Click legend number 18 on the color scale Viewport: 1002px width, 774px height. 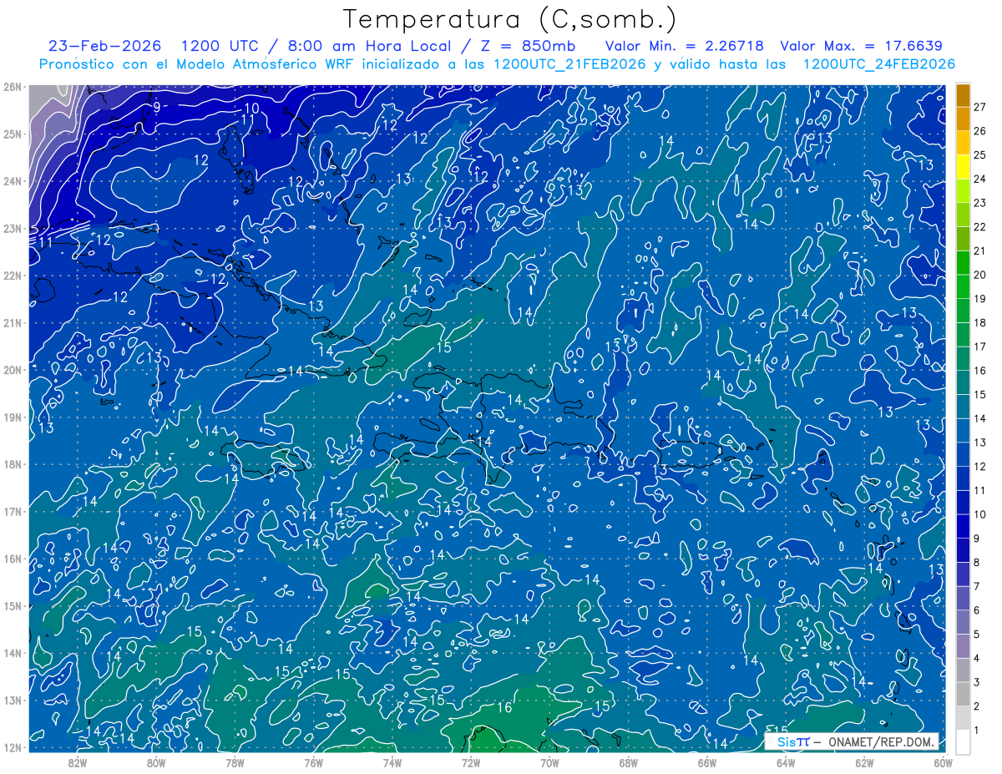tap(979, 322)
